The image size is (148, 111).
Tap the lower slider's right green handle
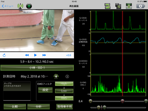(x=105, y=107)
